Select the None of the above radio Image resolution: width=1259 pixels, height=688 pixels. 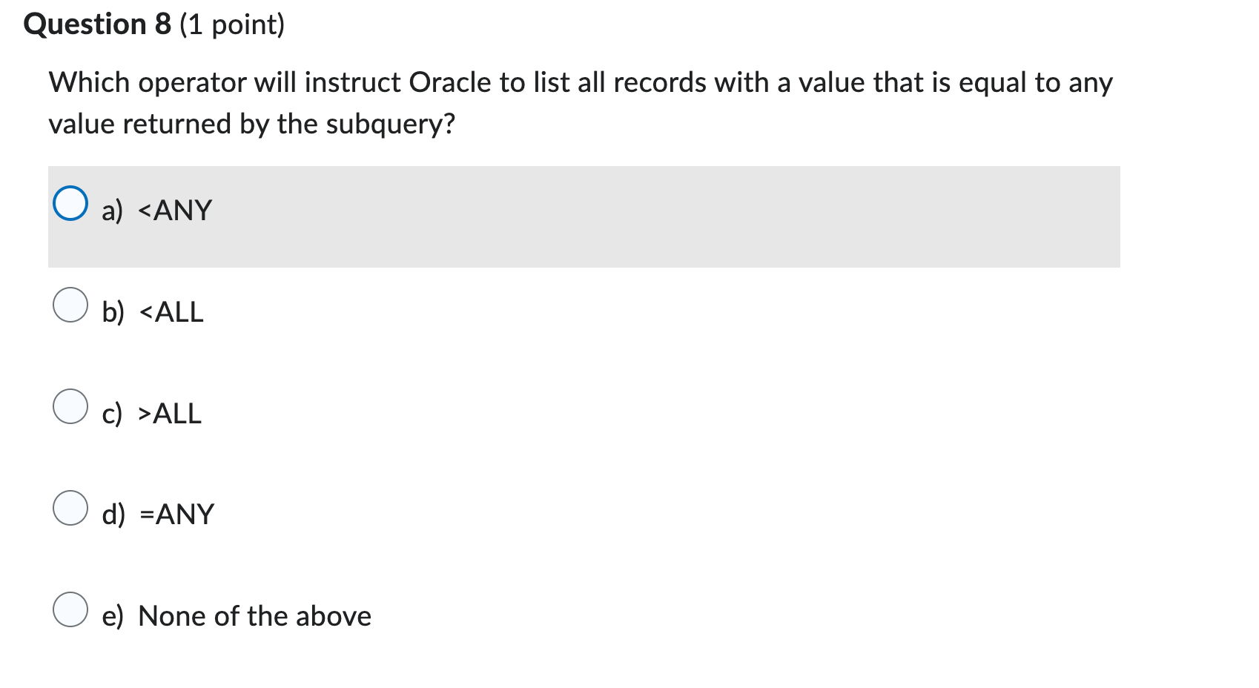click(x=70, y=609)
